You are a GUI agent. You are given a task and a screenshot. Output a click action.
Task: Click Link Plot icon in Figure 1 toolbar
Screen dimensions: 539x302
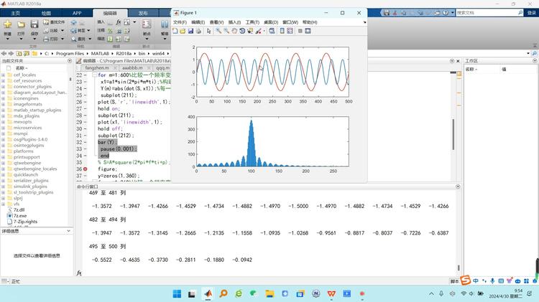272,31
